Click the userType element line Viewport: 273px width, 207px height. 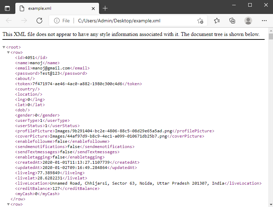(43, 120)
